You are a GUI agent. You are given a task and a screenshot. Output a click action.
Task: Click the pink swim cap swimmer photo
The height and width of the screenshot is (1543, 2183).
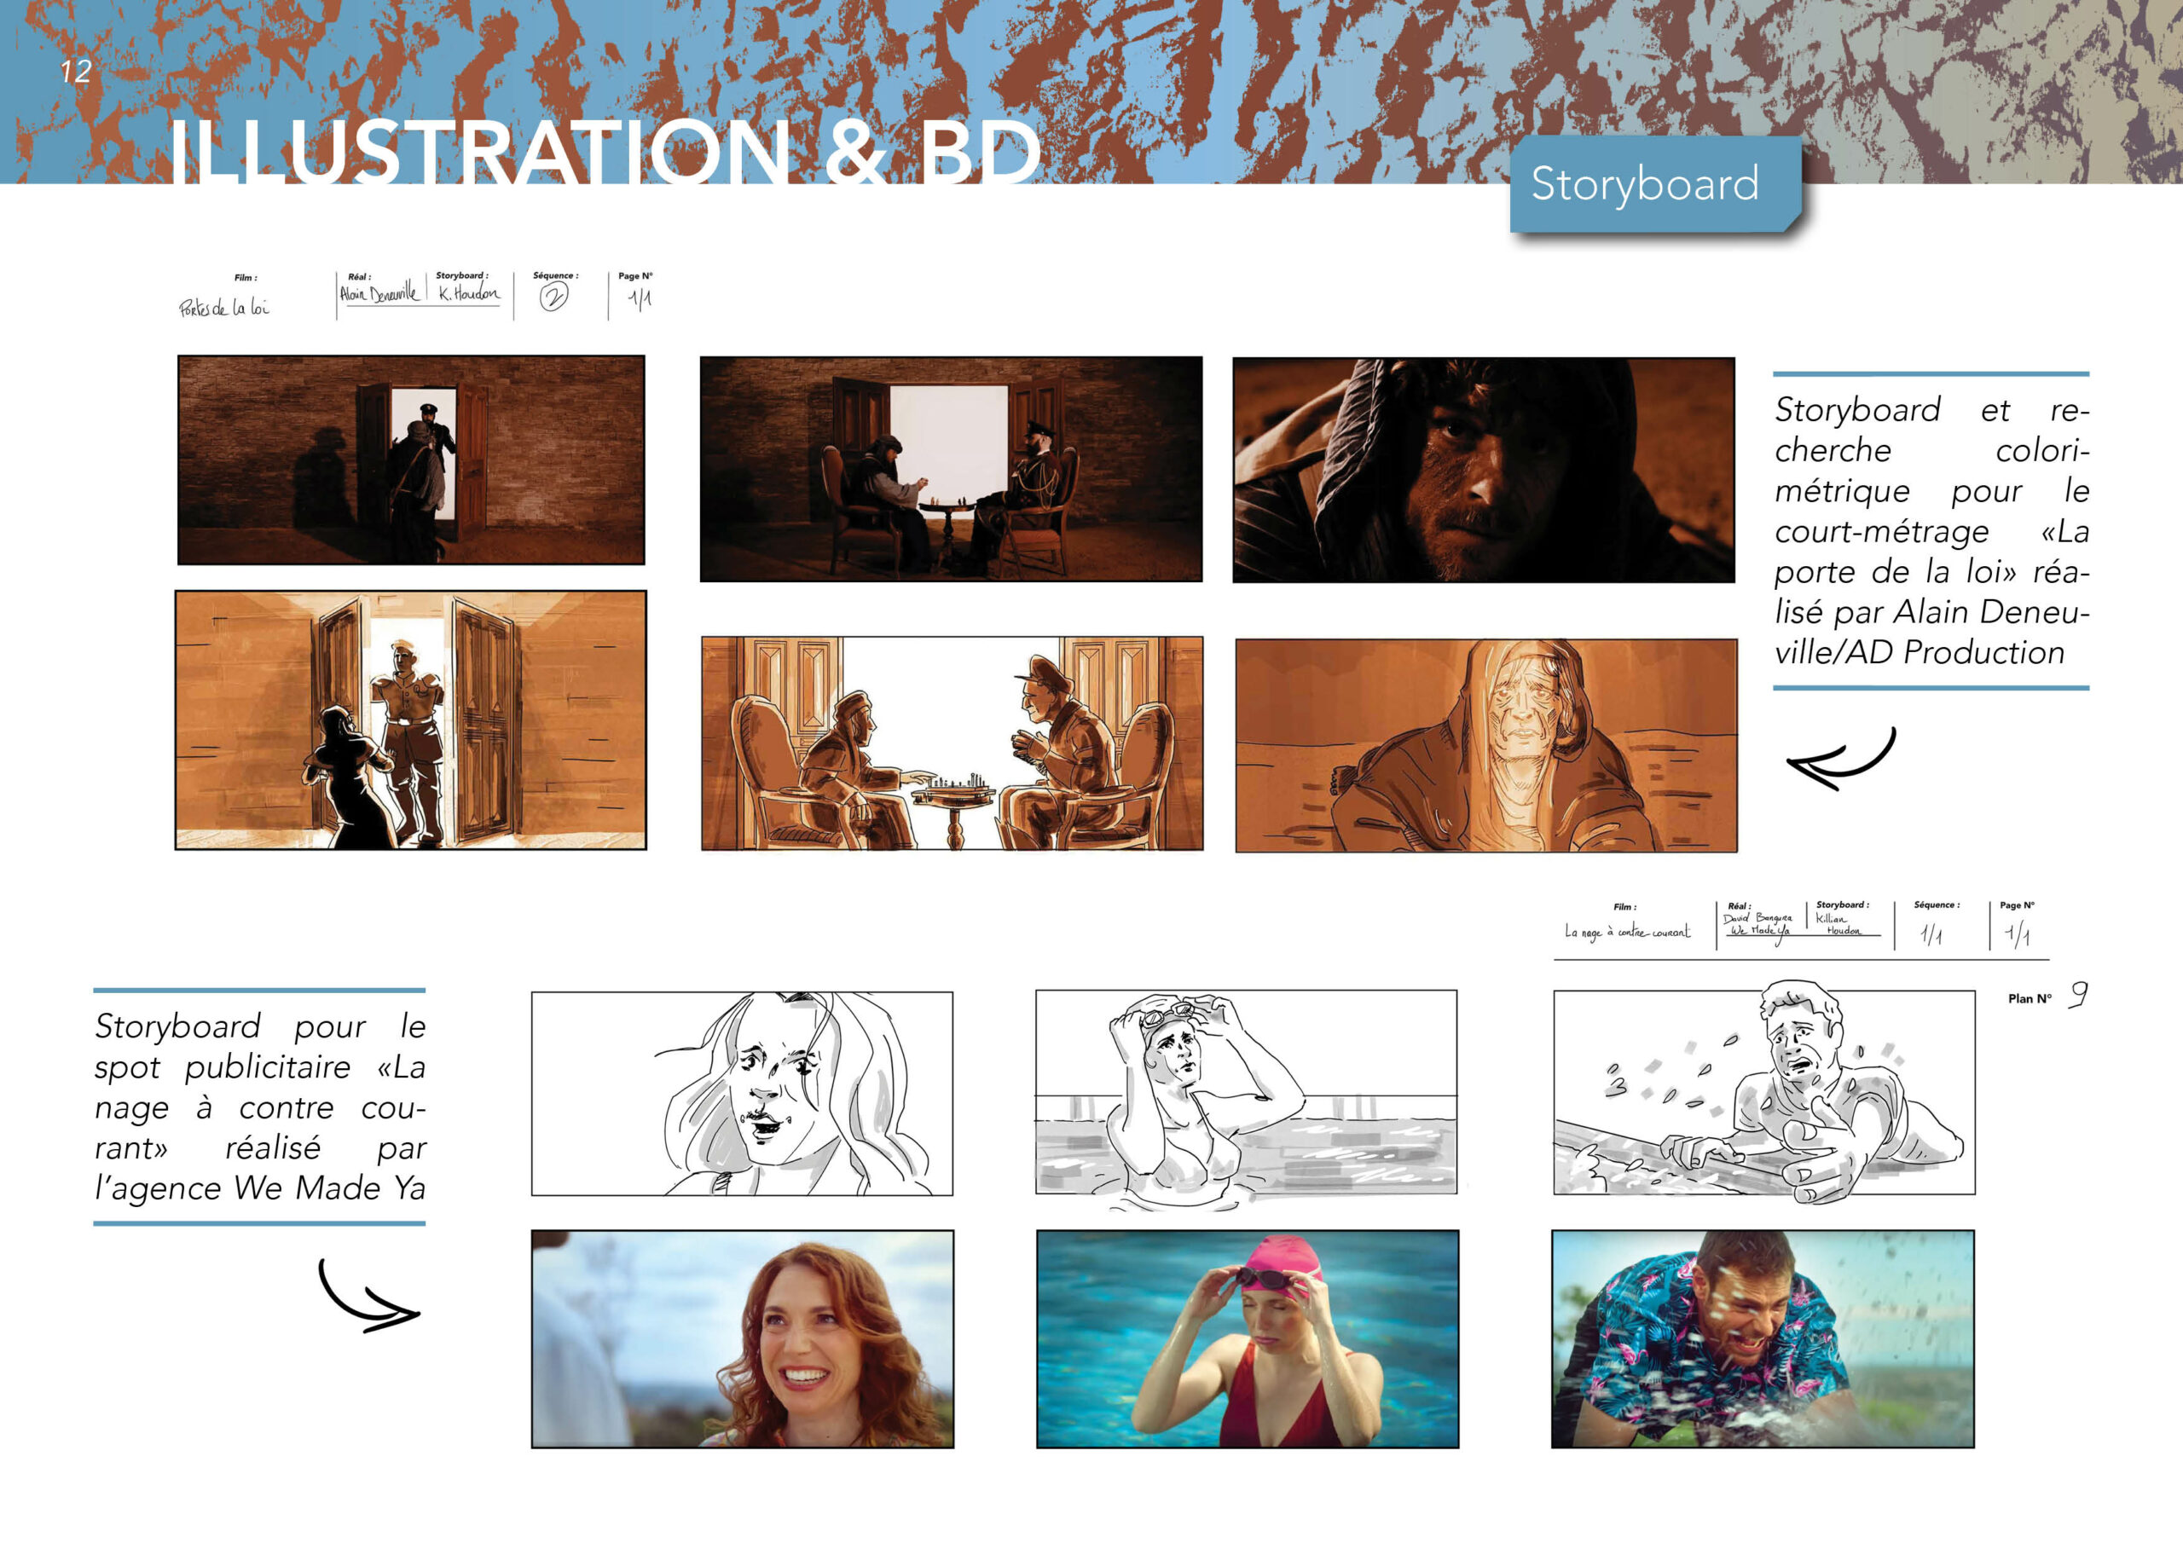pyautogui.click(x=1247, y=1338)
